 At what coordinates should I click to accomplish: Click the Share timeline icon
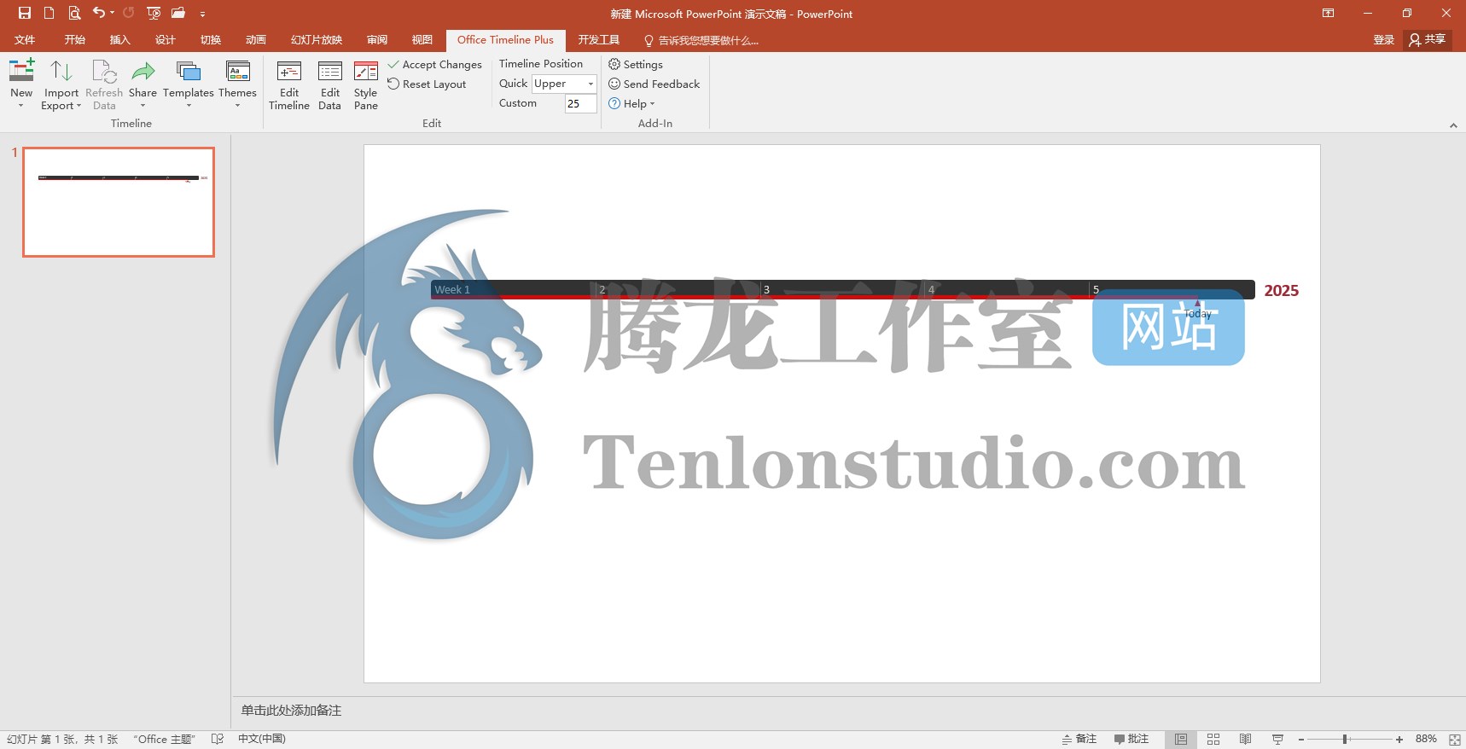pyautogui.click(x=143, y=84)
